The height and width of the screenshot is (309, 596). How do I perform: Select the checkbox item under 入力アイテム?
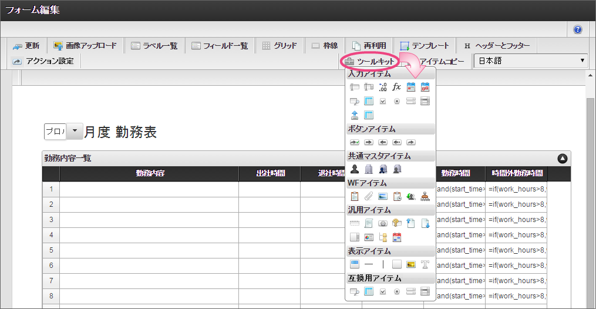pyautogui.click(x=383, y=101)
